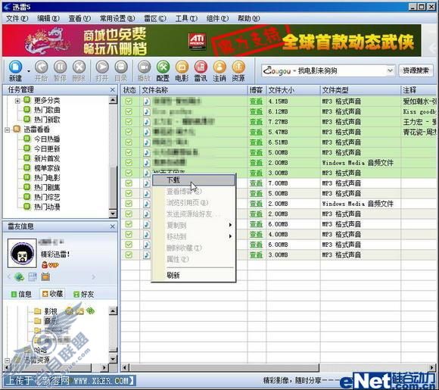Expand the 更多分类 tree node
The width and height of the screenshot is (439, 390).
(x=17, y=101)
